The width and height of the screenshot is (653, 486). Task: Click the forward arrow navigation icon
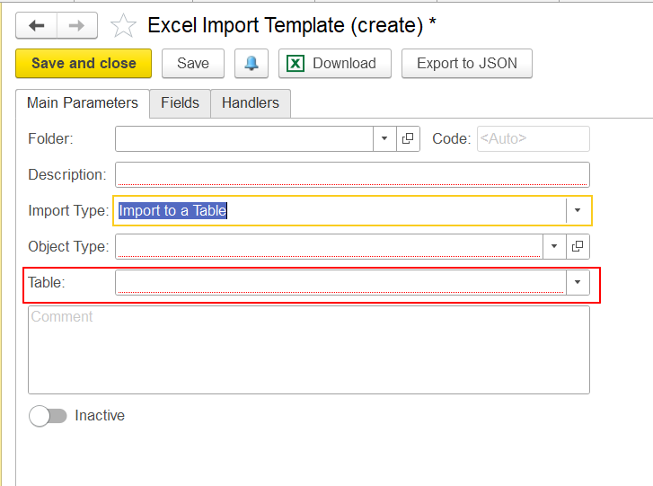76,26
